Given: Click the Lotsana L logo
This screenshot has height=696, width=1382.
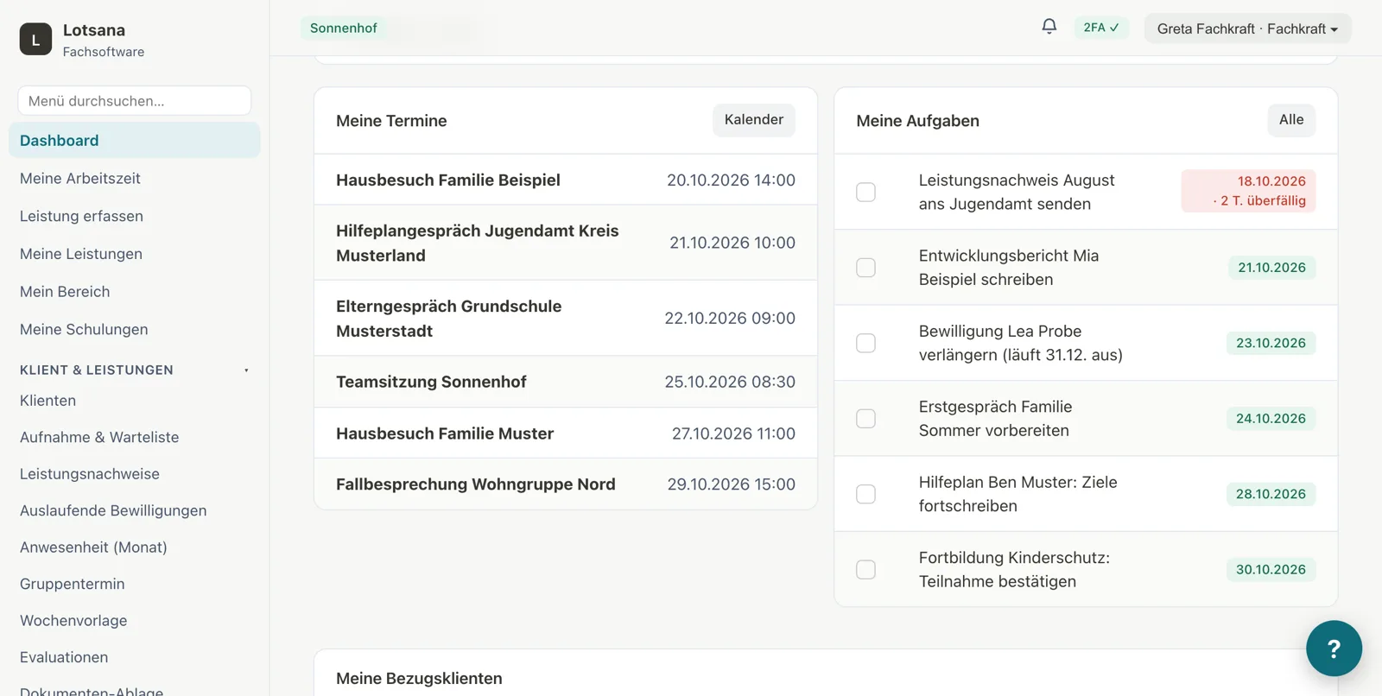Looking at the screenshot, I should [35, 40].
